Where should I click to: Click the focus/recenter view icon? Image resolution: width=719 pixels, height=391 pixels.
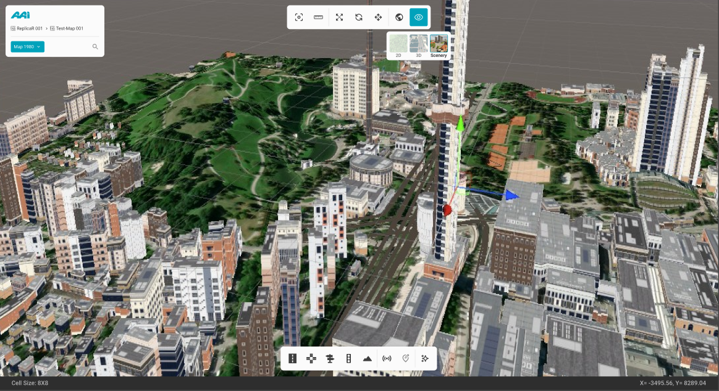coord(299,17)
